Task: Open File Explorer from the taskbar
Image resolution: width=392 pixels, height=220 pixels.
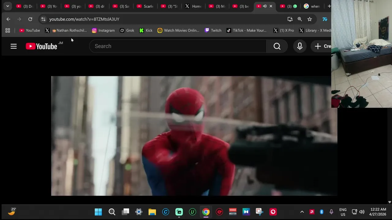Action: (x=152, y=212)
